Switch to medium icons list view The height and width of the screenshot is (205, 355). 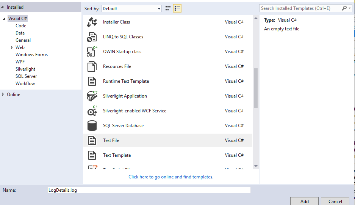177,8
